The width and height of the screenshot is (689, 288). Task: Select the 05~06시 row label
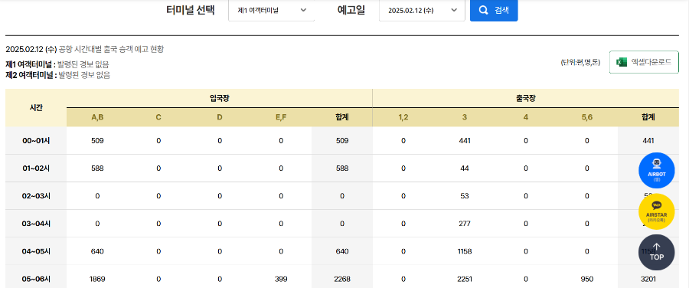click(x=36, y=279)
